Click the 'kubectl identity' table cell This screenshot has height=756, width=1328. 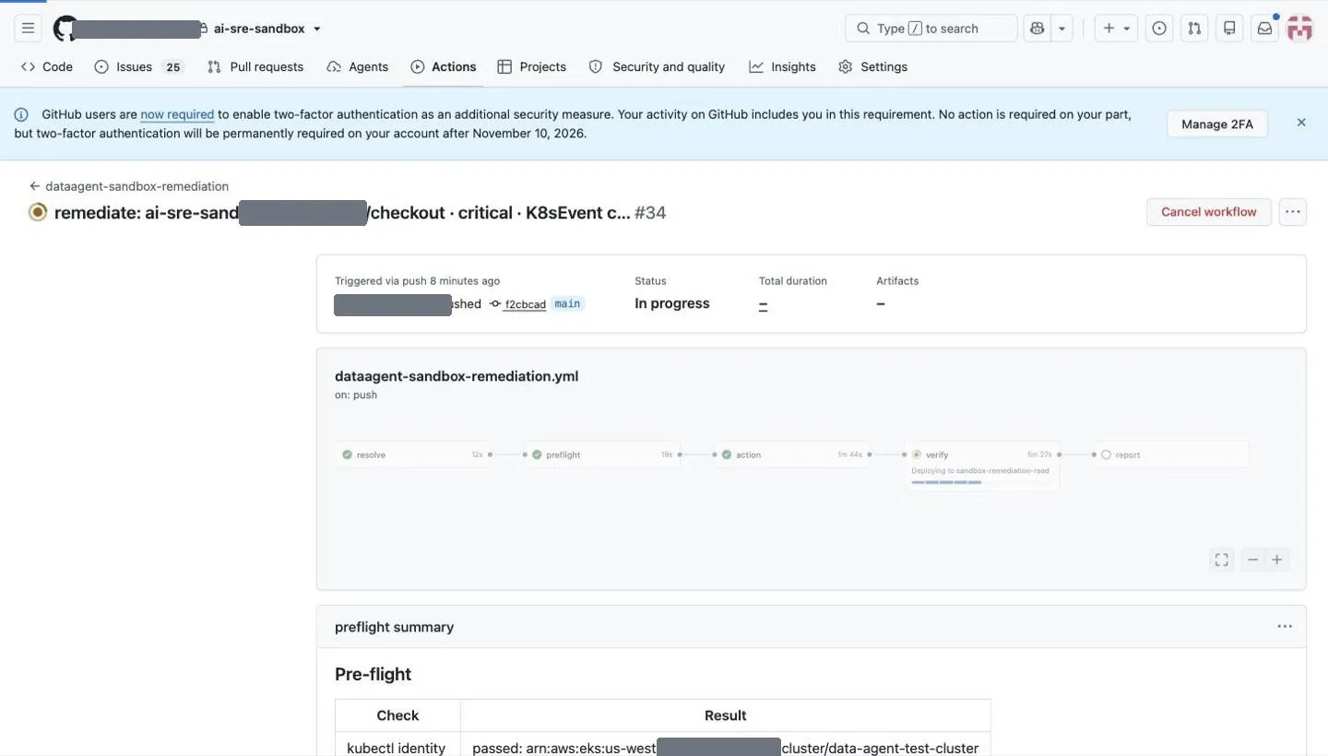397,749
